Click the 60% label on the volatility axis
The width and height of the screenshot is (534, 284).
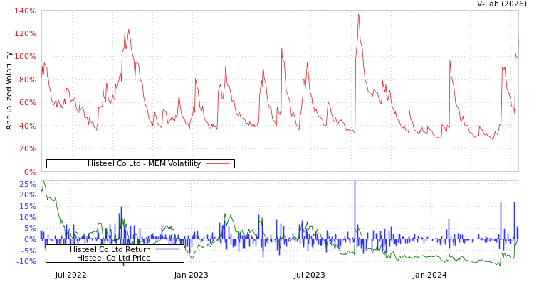pyautogui.click(x=27, y=103)
